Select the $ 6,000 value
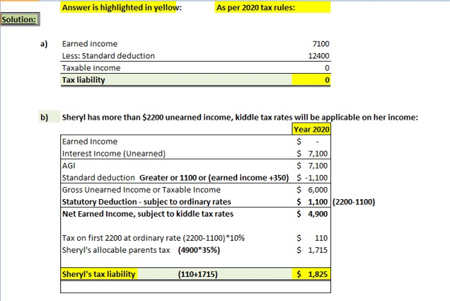 coord(312,189)
